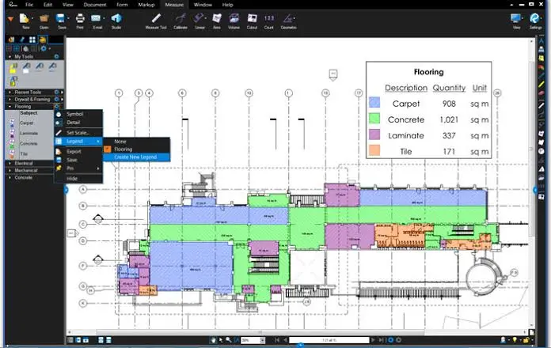Click the Concrete green legend swatch
Image resolution: width=551 pixels, height=348 pixels.
(x=374, y=118)
